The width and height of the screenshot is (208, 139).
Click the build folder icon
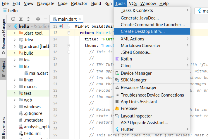point(21,53)
